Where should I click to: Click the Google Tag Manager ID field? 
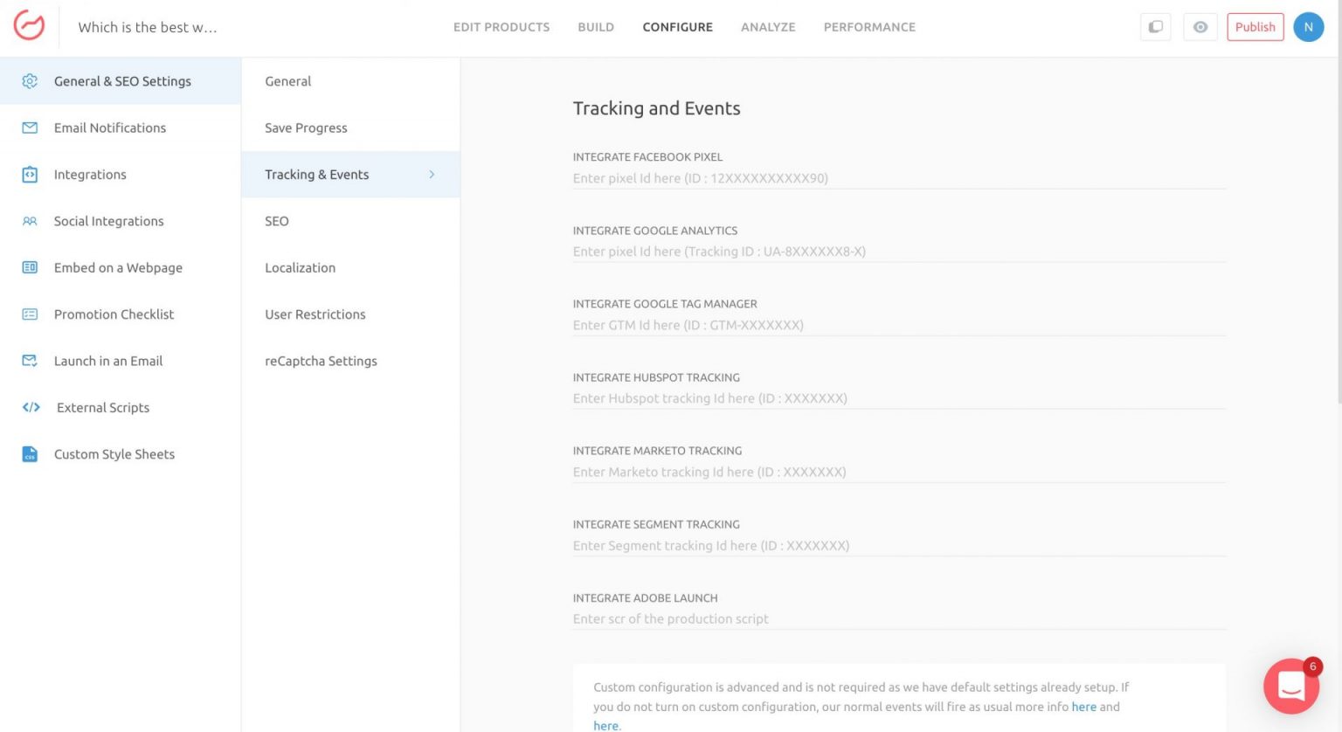898,325
